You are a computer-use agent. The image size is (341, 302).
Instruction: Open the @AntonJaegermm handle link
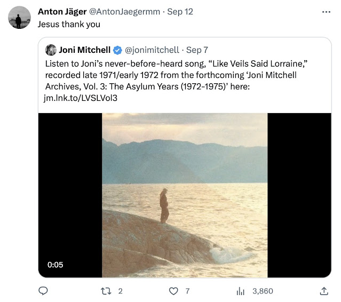[x=127, y=12]
